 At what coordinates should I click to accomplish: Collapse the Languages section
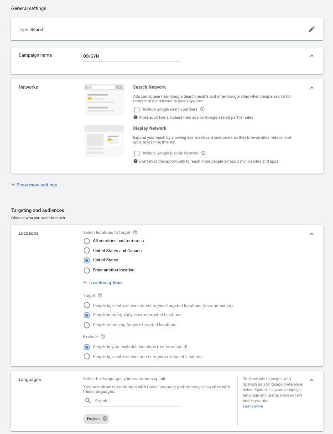coord(312,380)
